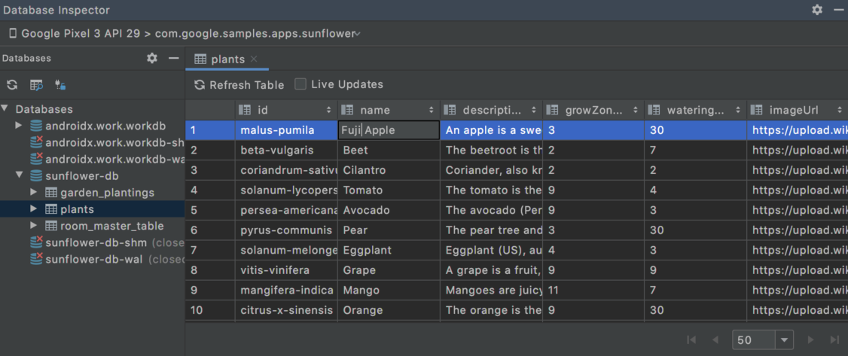Open new query tab icon

point(36,85)
